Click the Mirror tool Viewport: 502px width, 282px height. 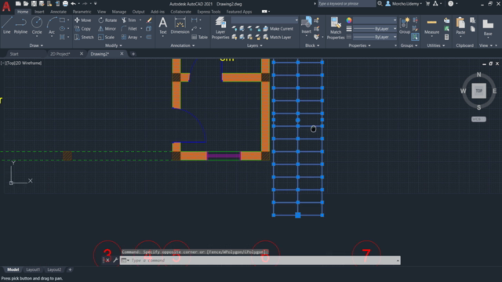click(107, 29)
